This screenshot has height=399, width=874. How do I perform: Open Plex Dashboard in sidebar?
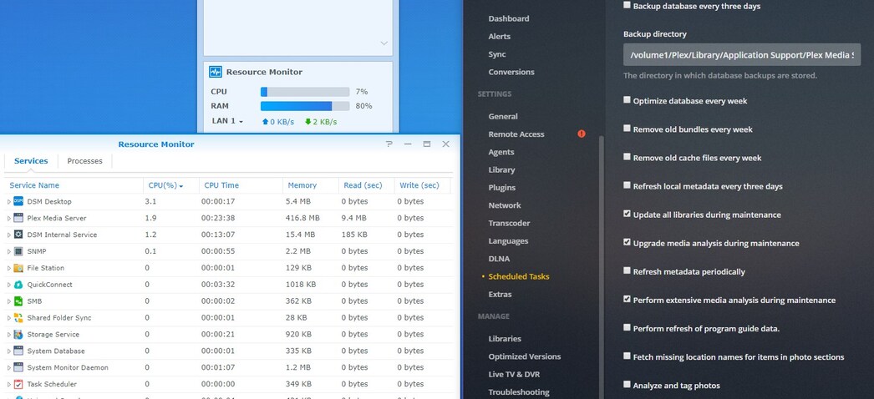tap(509, 18)
